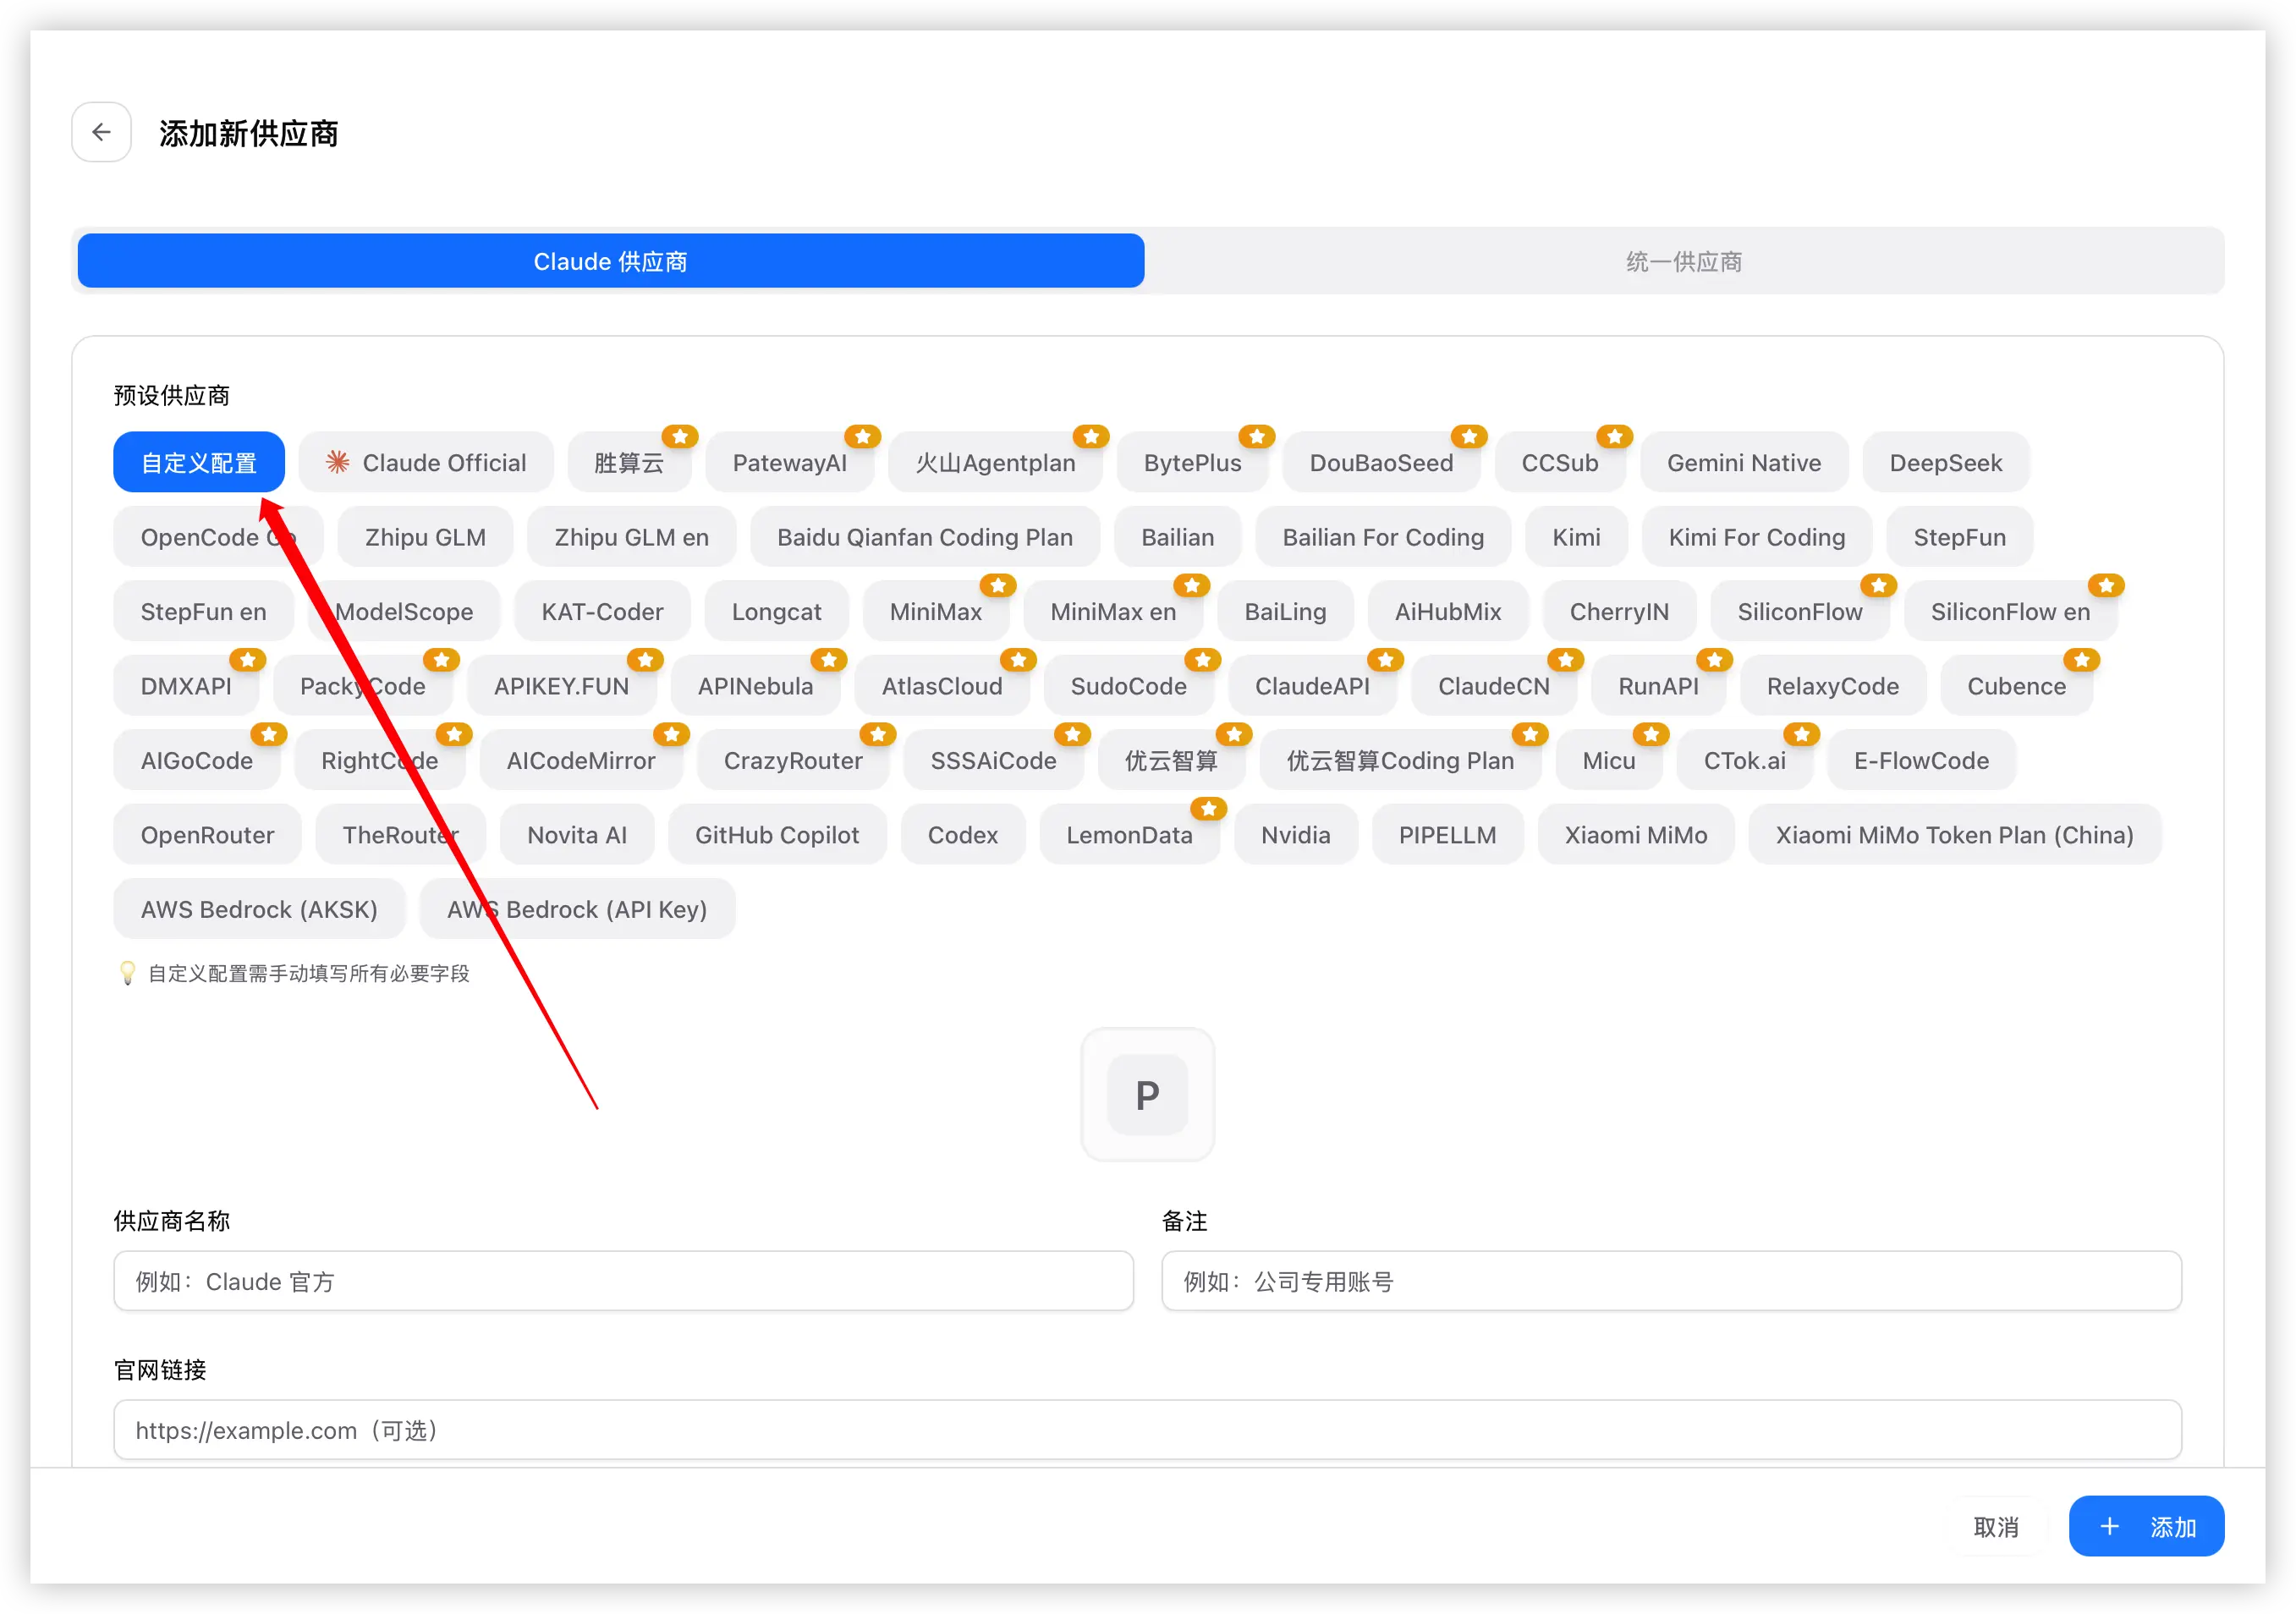
Task: Select the SiliconFlow en preset
Action: pos(2010,611)
